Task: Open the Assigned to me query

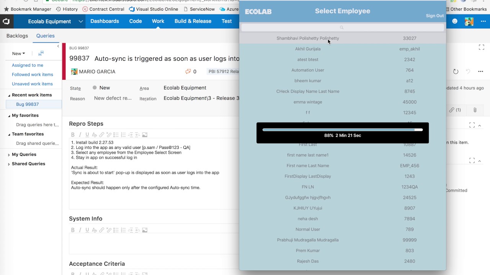Action: pos(28,65)
